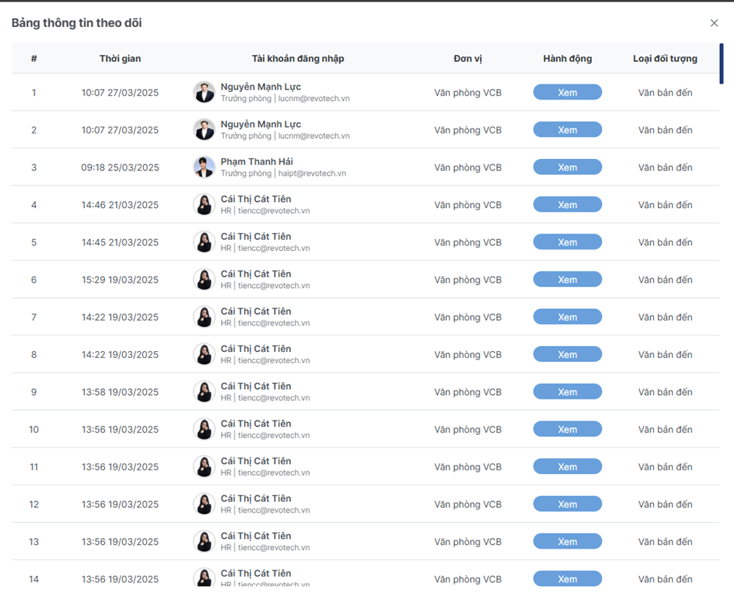This screenshot has height=612, width=734.
Task: Click Cái Thị Cát Tiên avatar in row 5
Action: pyautogui.click(x=204, y=242)
